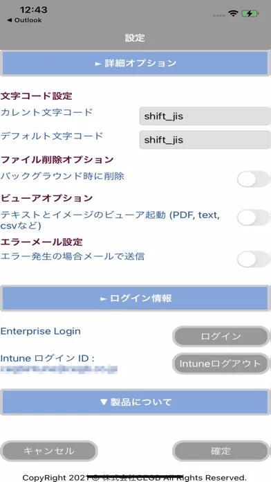The width and height of the screenshot is (271, 482).
Task: Collapse the 詳細オプション section header
Action: coord(135,63)
